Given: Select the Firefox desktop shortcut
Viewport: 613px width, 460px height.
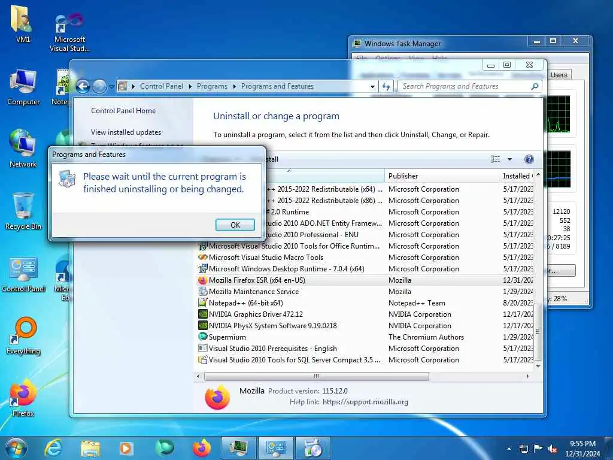Looking at the screenshot, I should [x=23, y=398].
